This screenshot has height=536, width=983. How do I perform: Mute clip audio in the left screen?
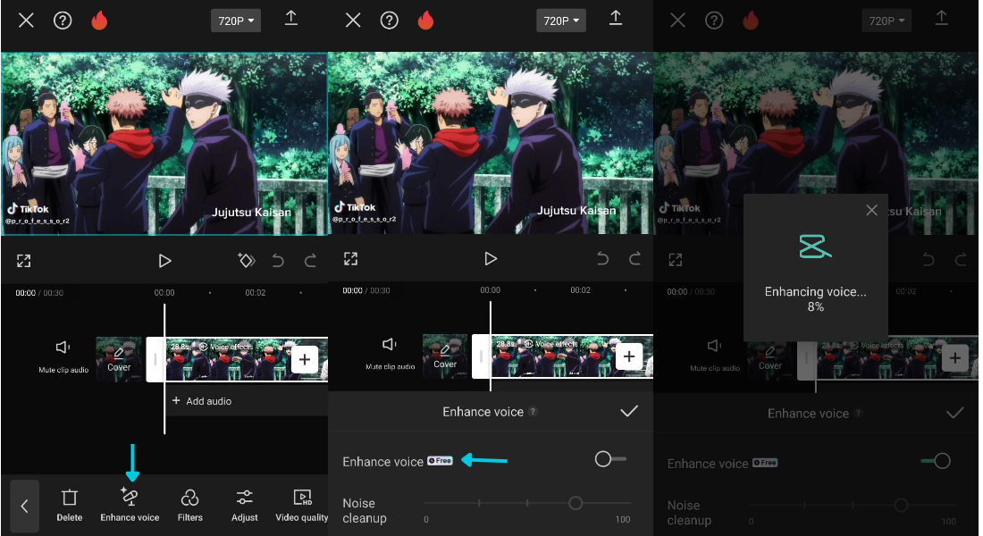[63, 356]
